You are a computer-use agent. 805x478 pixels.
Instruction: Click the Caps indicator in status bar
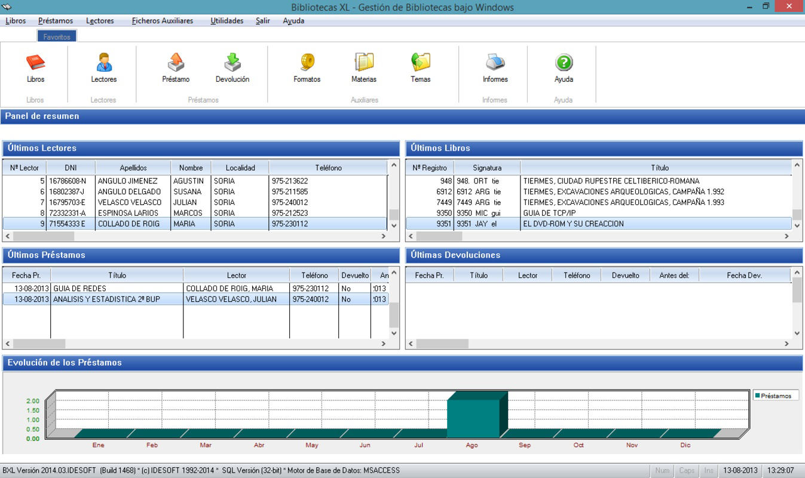(x=687, y=471)
